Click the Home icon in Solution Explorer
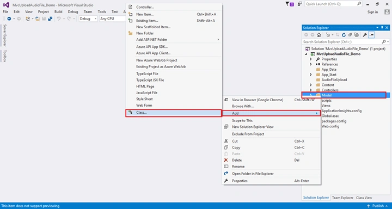 (318, 35)
